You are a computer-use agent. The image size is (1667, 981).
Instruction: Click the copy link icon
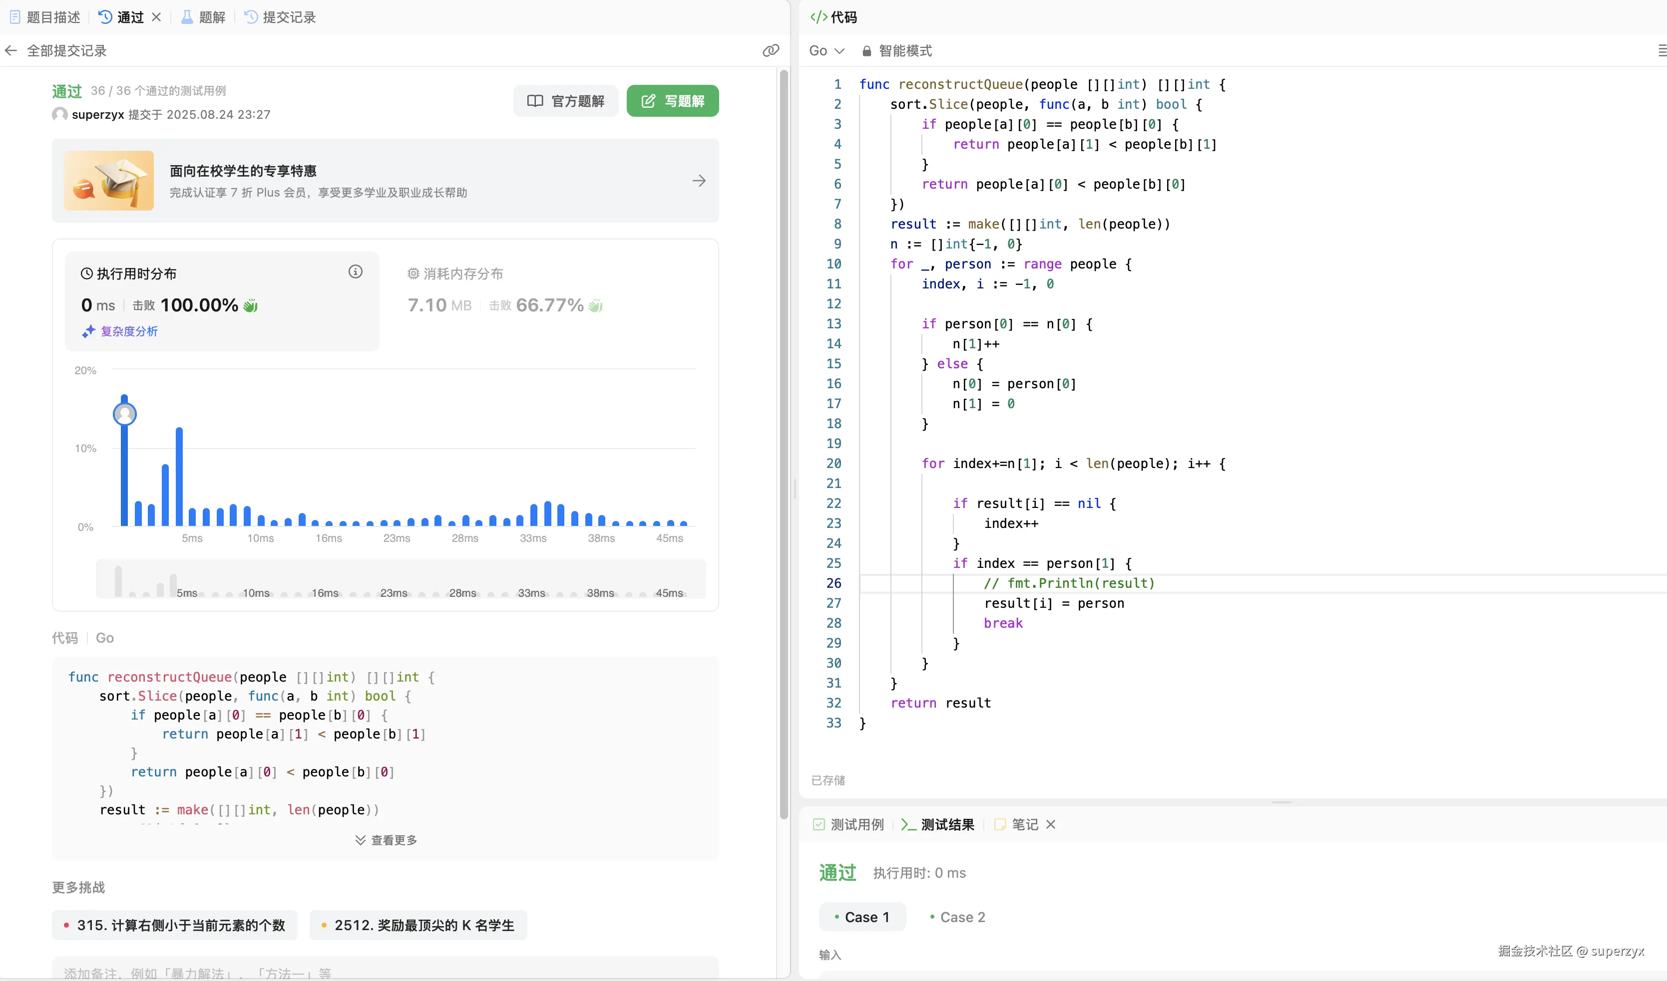(771, 51)
